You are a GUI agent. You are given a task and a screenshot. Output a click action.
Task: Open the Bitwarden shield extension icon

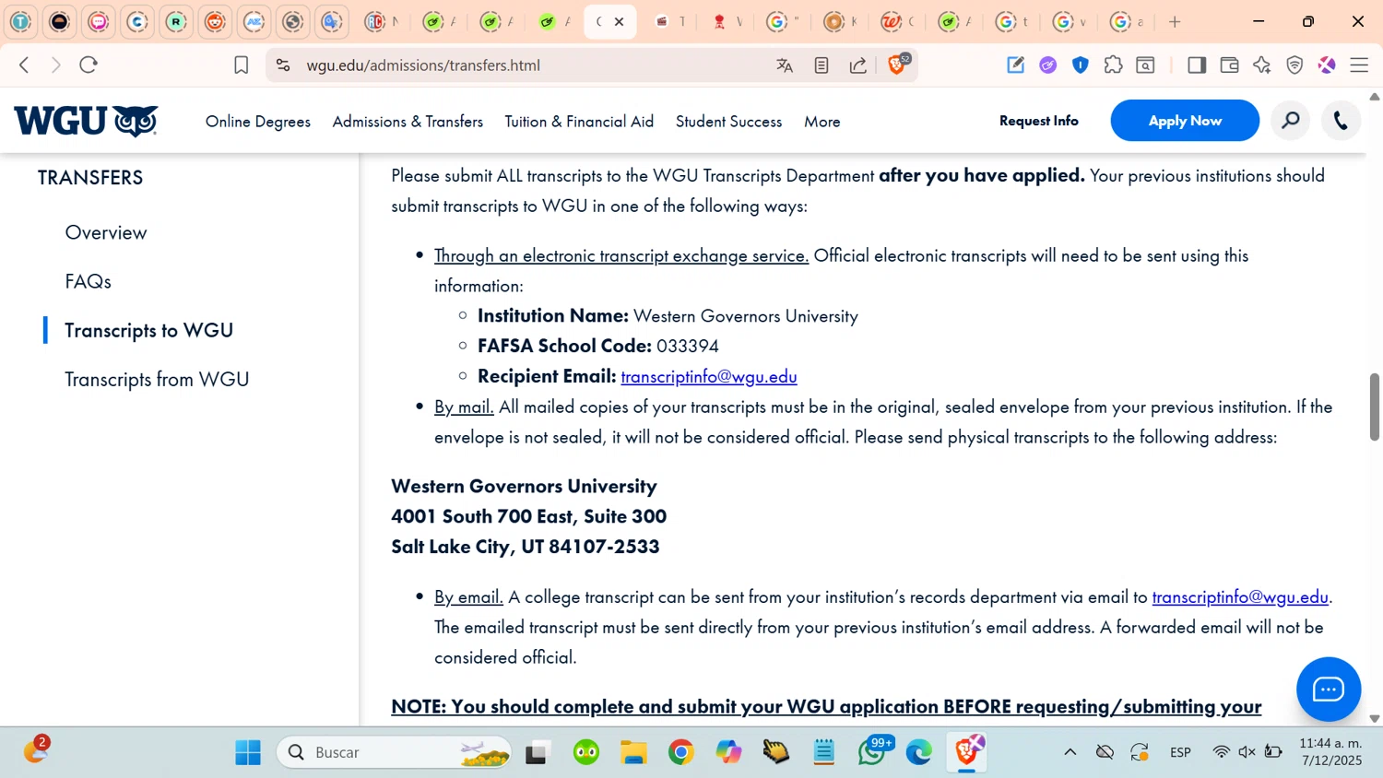pos(1081,65)
